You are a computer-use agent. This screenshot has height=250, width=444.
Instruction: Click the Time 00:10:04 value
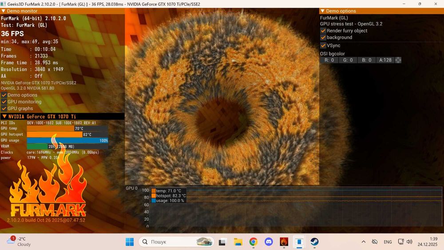tap(45, 49)
